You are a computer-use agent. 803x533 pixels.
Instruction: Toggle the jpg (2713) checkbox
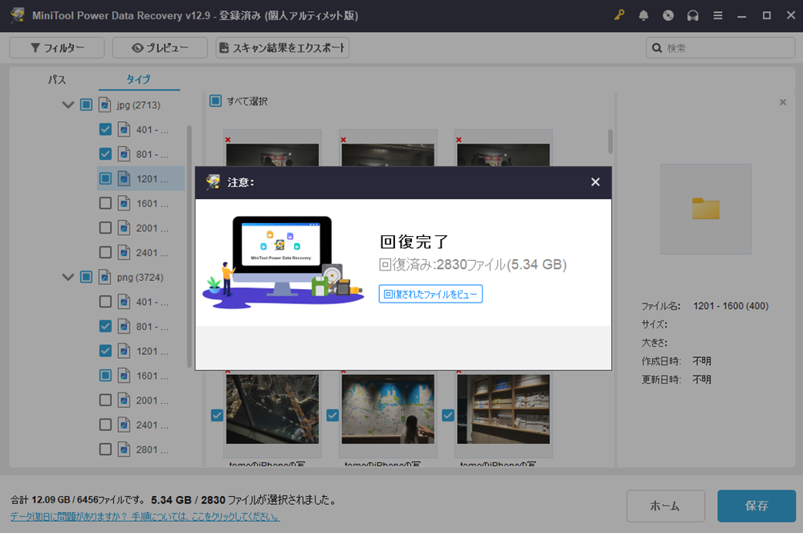point(86,105)
